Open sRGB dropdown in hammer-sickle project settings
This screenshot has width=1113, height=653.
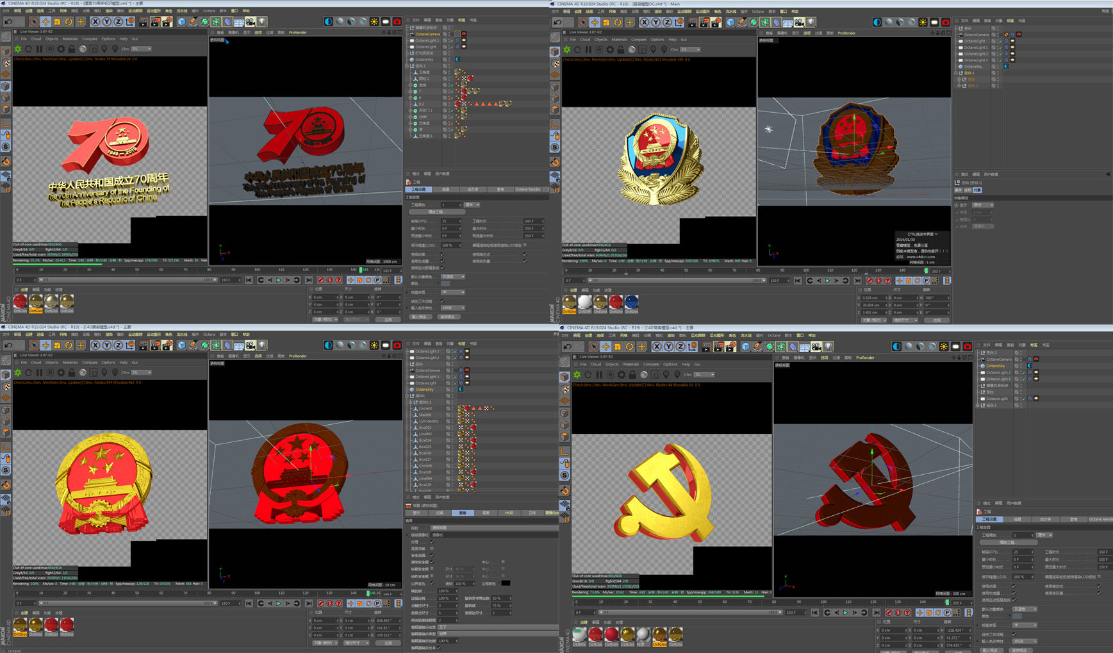click(1025, 641)
